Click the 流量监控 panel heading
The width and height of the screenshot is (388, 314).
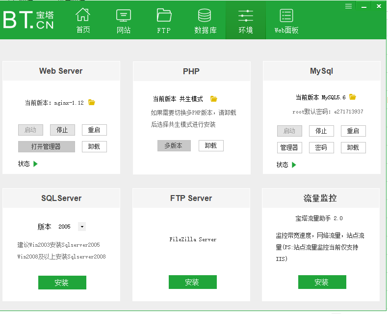coord(320,198)
